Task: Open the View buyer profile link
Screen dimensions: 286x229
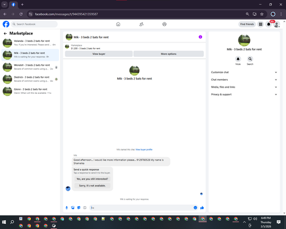Action: click(x=144, y=149)
